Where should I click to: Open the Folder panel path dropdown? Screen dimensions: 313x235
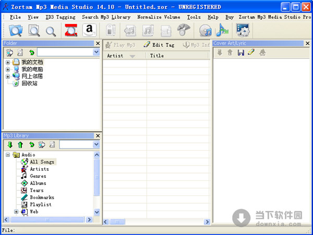point(97,52)
